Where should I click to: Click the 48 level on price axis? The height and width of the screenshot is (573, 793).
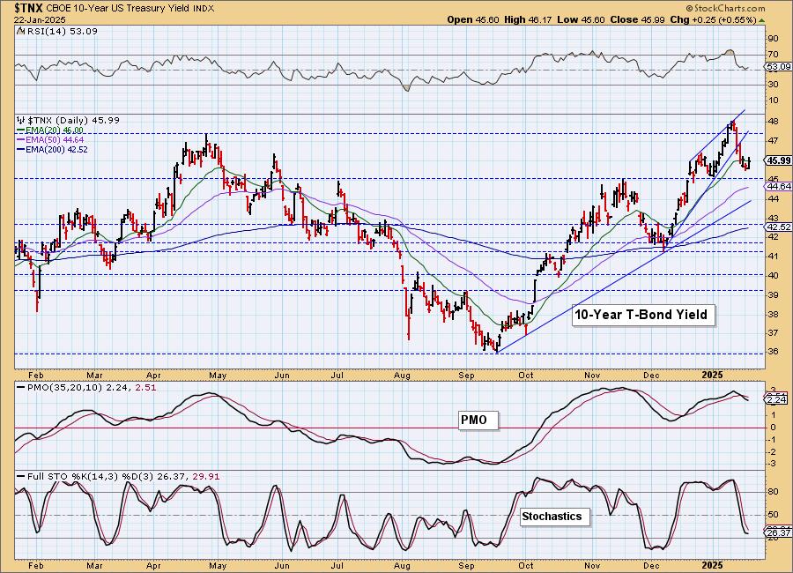pos(774,122)
